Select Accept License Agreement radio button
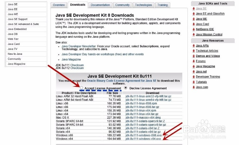This screenshot has width=239, height=145. [82, 88]
